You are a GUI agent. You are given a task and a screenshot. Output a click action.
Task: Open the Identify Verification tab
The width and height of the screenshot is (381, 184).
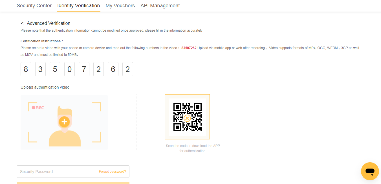pos(78,6)
